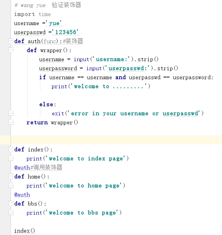Click the string 'yue' in the username assignment
The image size is (222, 235).
click(54, 23)
